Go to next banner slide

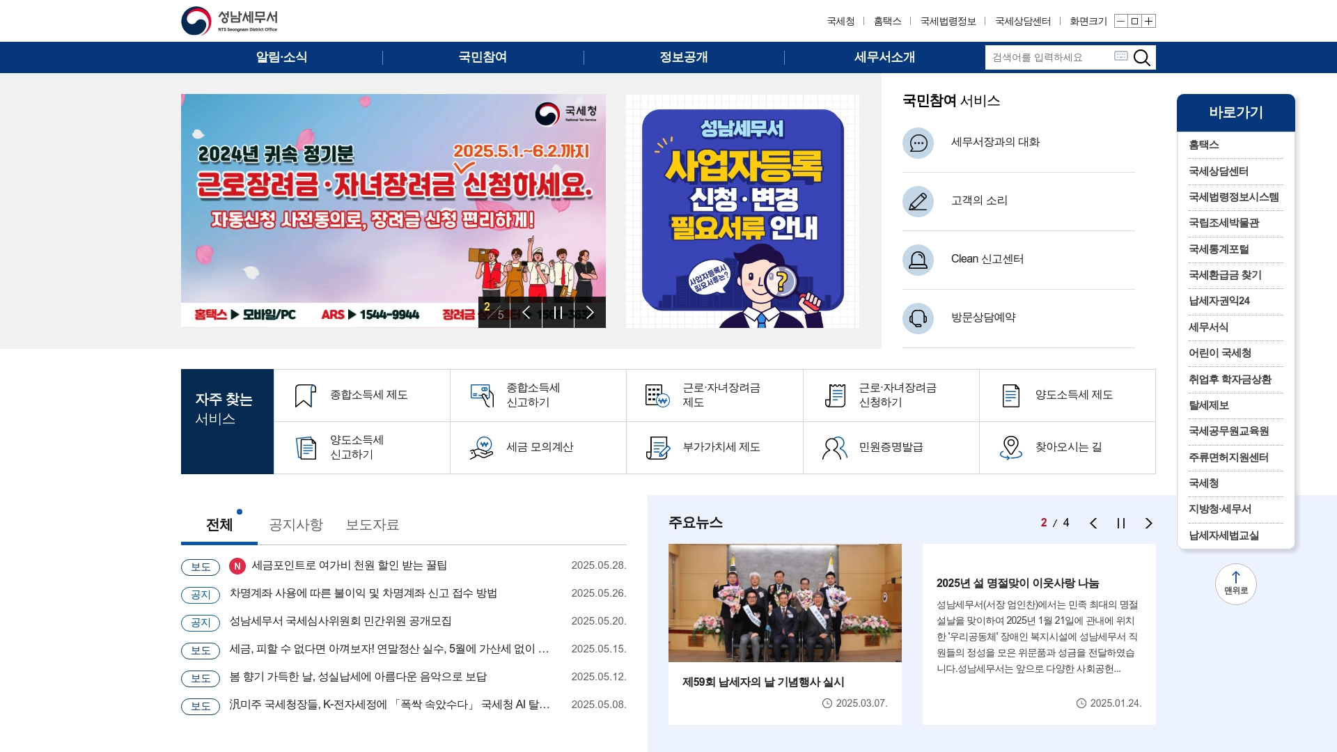tap(590, 312)
